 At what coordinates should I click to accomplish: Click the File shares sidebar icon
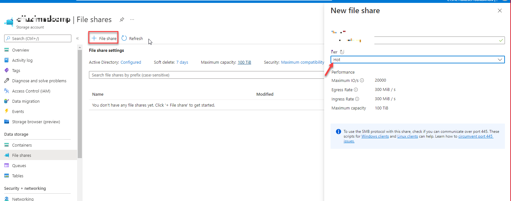click(x=6, y=155)
